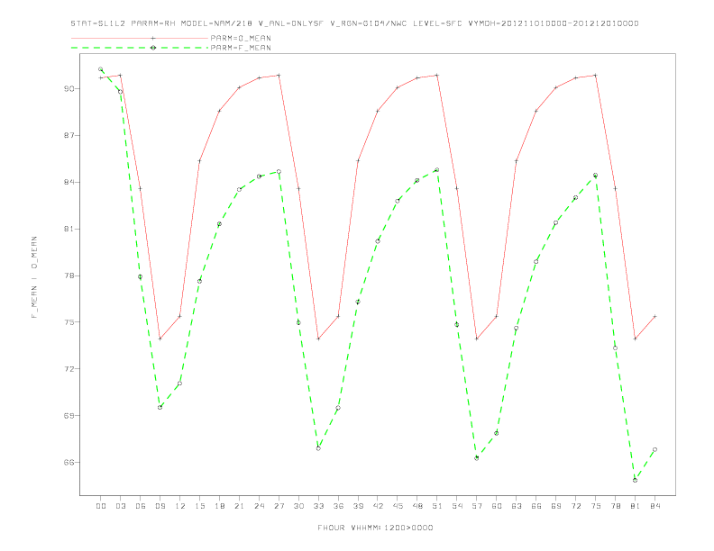Click x-axis tick label 06

click(141, 506)
